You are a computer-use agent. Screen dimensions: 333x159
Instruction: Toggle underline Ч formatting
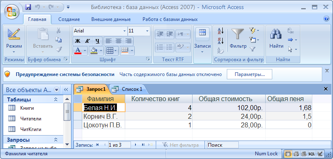(x=97, y=41)
